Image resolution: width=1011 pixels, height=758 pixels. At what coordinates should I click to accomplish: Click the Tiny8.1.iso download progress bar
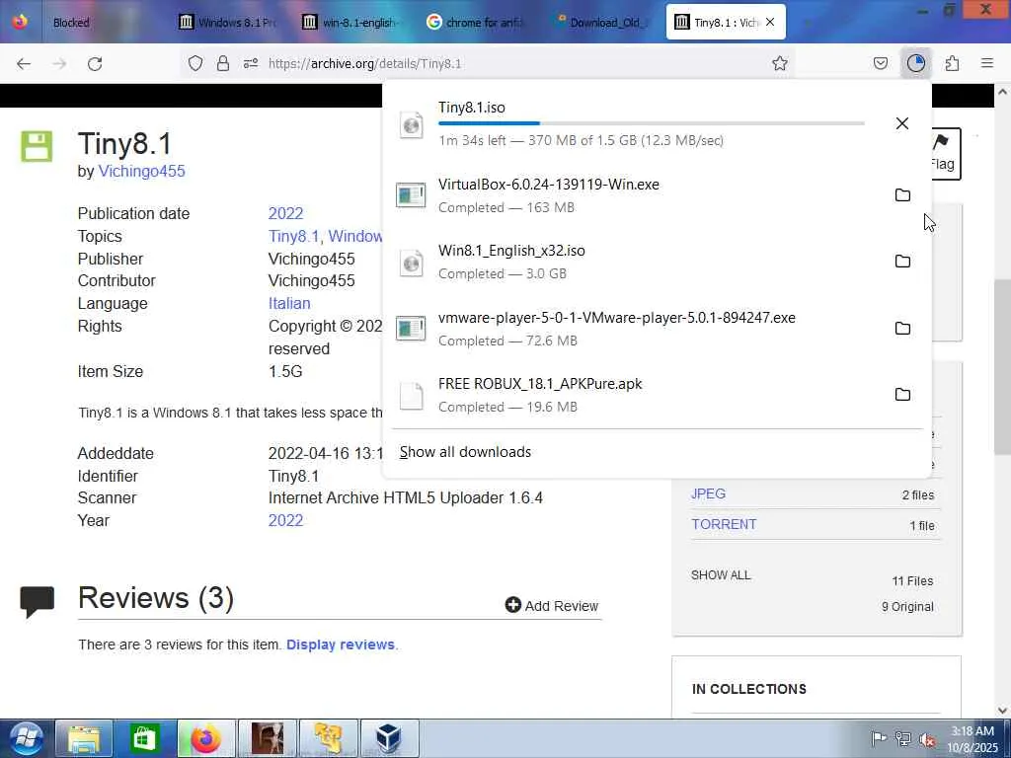(652, 123)
